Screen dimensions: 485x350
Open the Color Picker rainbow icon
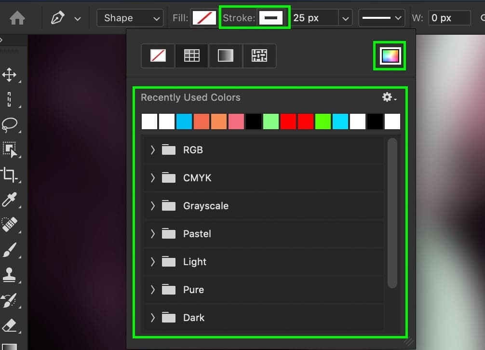tap(390, 56)
